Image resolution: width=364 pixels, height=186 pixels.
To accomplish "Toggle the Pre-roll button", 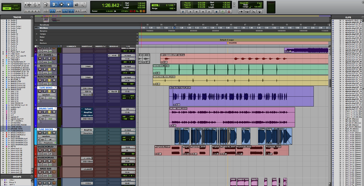I will click(187, 3).
